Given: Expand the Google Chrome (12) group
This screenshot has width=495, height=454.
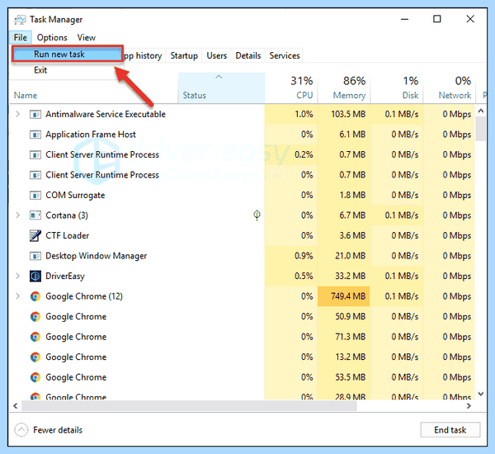Looking at the screenshot, I should [x=17, y=296].
